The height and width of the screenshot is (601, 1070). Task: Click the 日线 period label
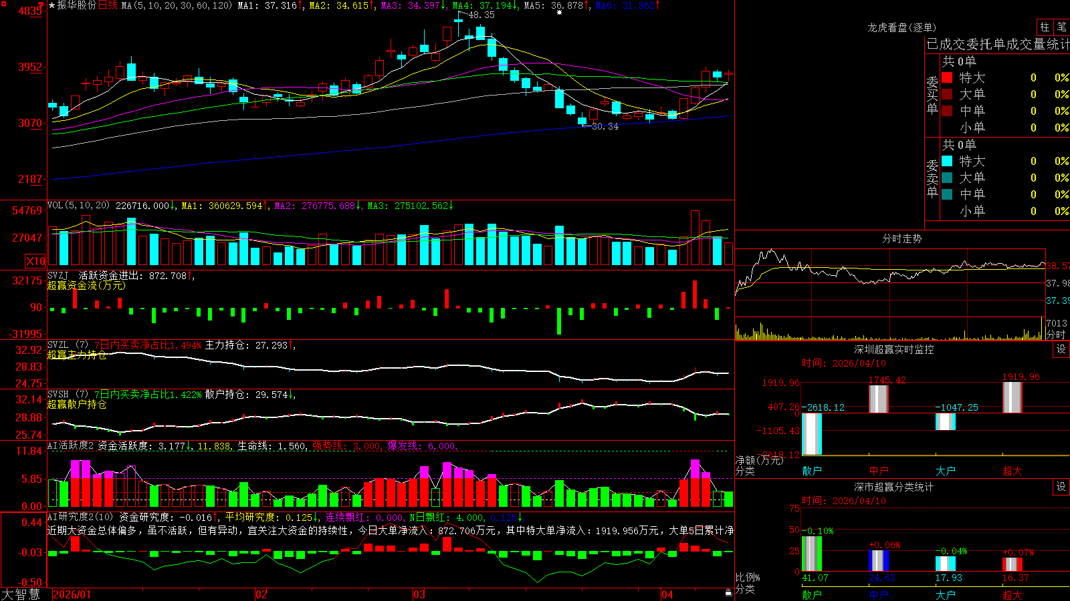[x=108, y=5]
